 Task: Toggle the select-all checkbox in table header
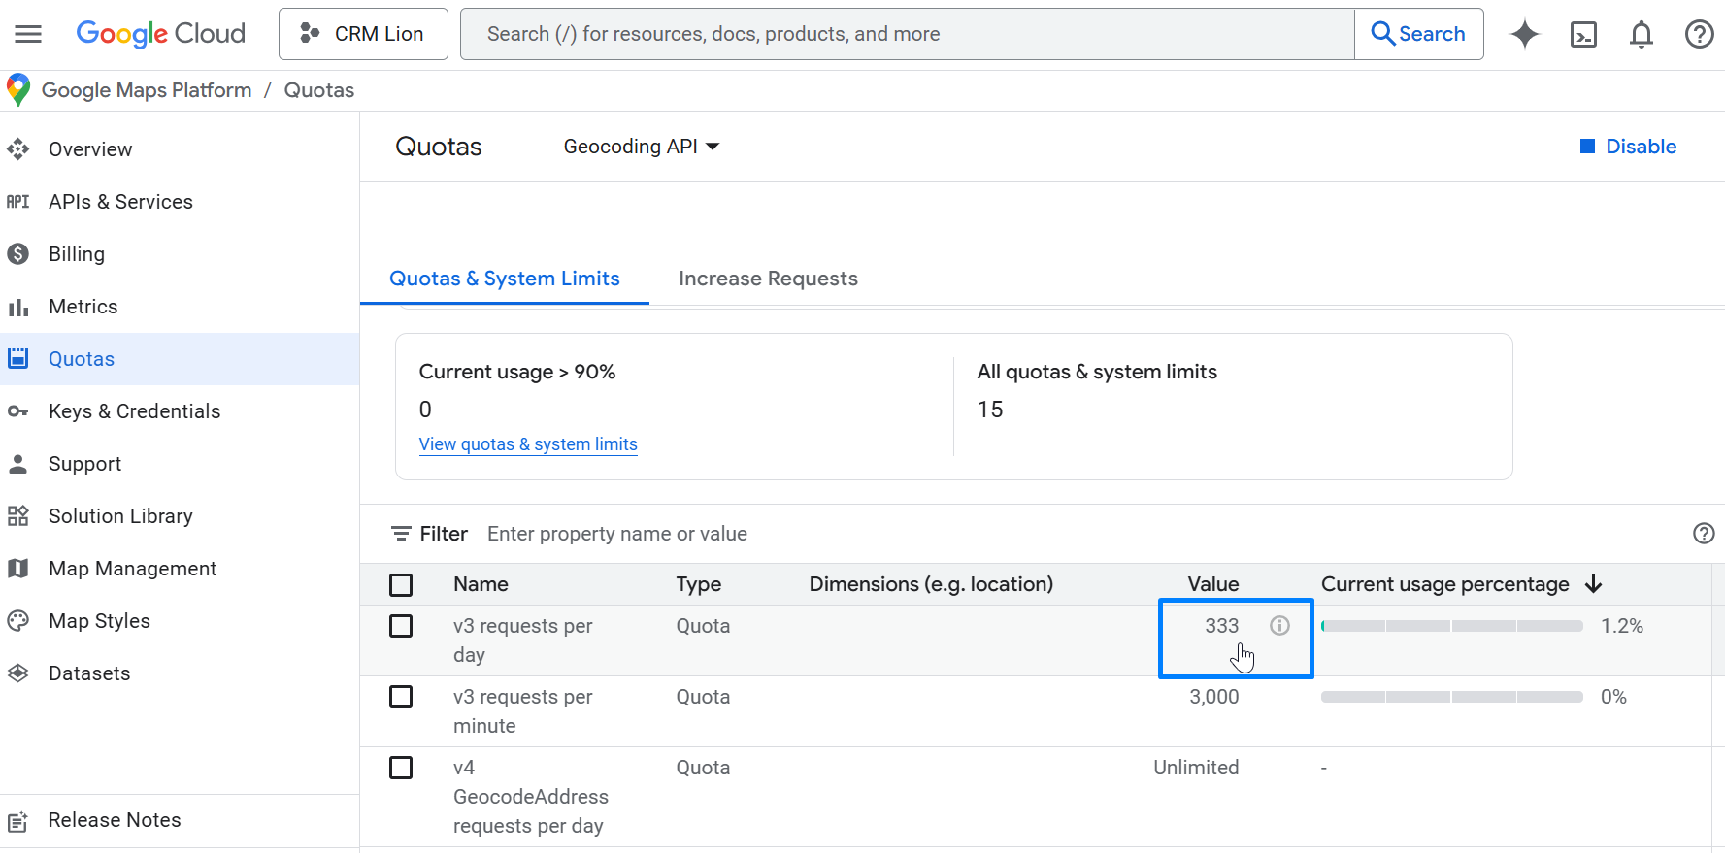point(401,584)
